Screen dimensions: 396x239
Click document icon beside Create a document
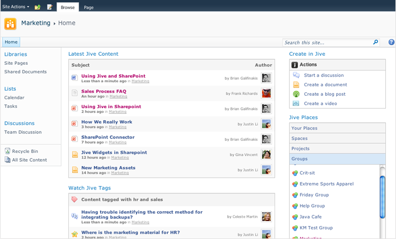click(296, 85)
